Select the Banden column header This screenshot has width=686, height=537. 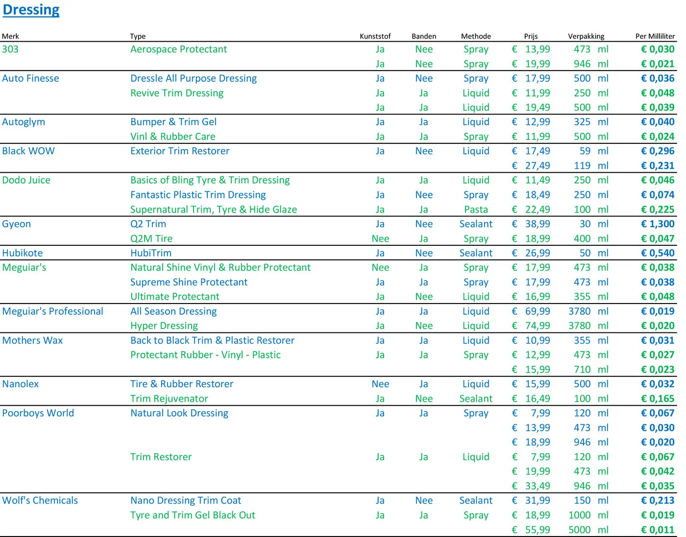pyautogui.click(x=424, y=36)
